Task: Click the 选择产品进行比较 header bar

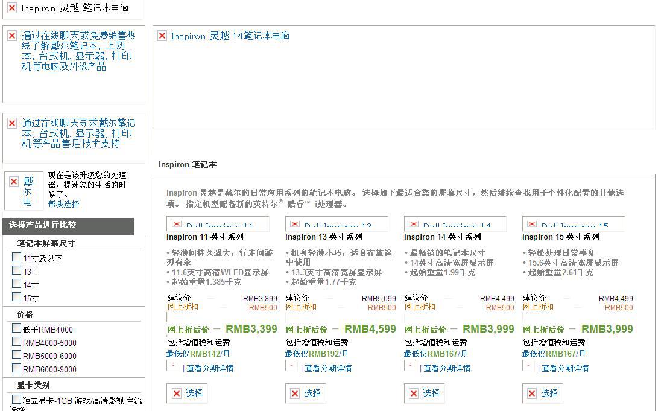Action: coord(68,226)
